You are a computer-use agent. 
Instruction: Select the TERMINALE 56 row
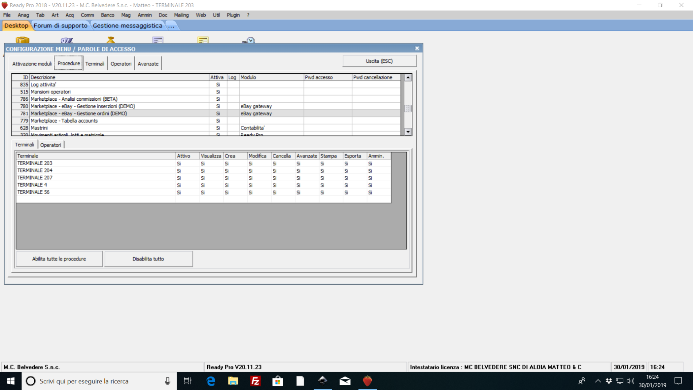204,192
